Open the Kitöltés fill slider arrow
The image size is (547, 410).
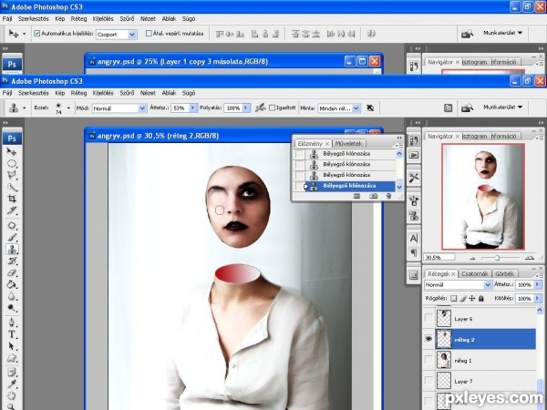pos(538,299)
